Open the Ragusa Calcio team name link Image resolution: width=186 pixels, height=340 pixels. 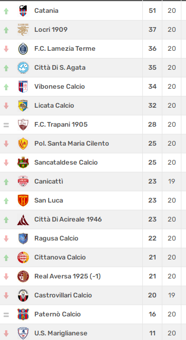(x=57, y=238)
